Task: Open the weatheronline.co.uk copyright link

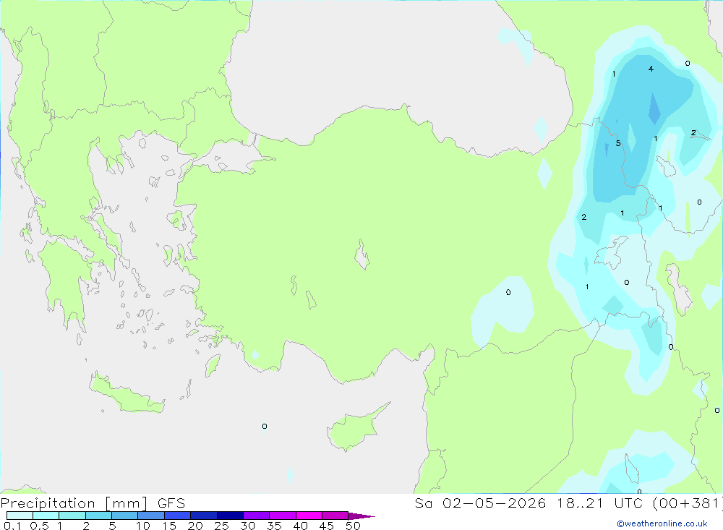Action: point(662,523)
